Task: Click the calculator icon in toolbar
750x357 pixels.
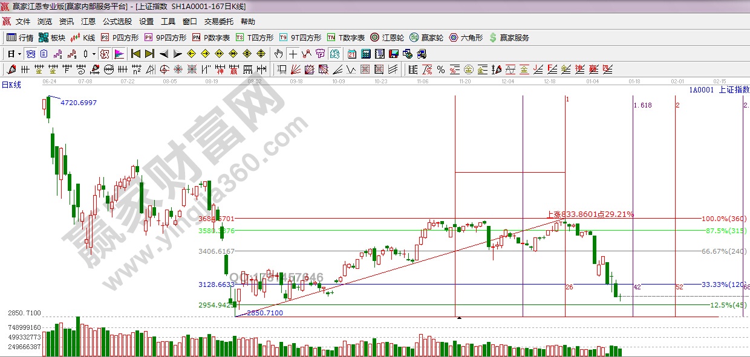Action: tap(365, 54)
